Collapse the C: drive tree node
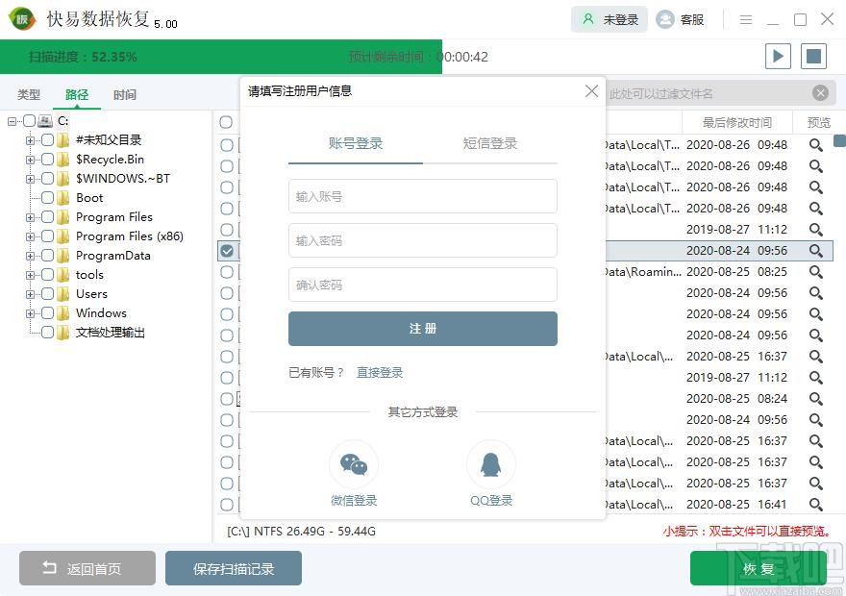The width and height of the screenshot is (846, 596). (x=12, y=121)
